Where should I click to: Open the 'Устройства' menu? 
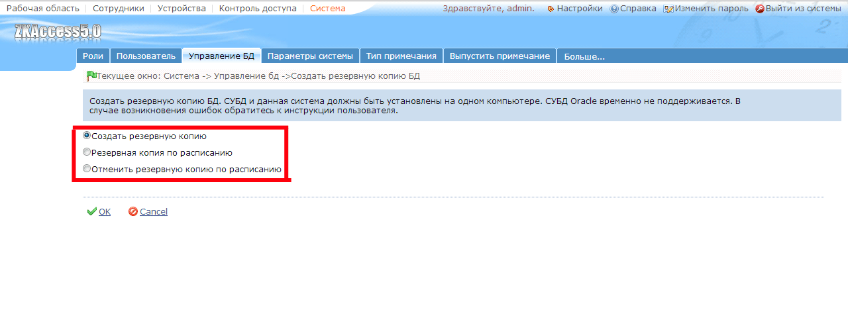click(182, 9)
